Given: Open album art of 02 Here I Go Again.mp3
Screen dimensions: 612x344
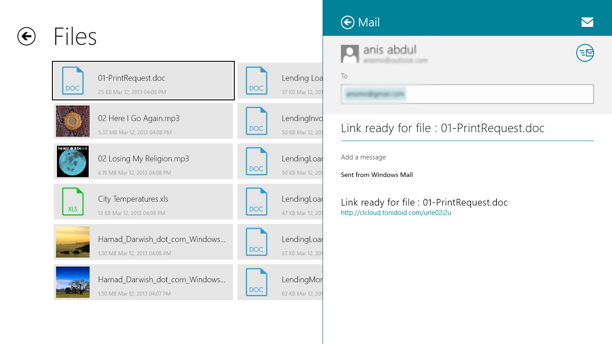Looking at the screenshot, I should [x=73, y=121].
